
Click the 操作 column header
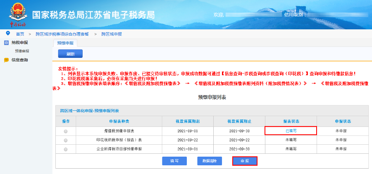point(66,121)
